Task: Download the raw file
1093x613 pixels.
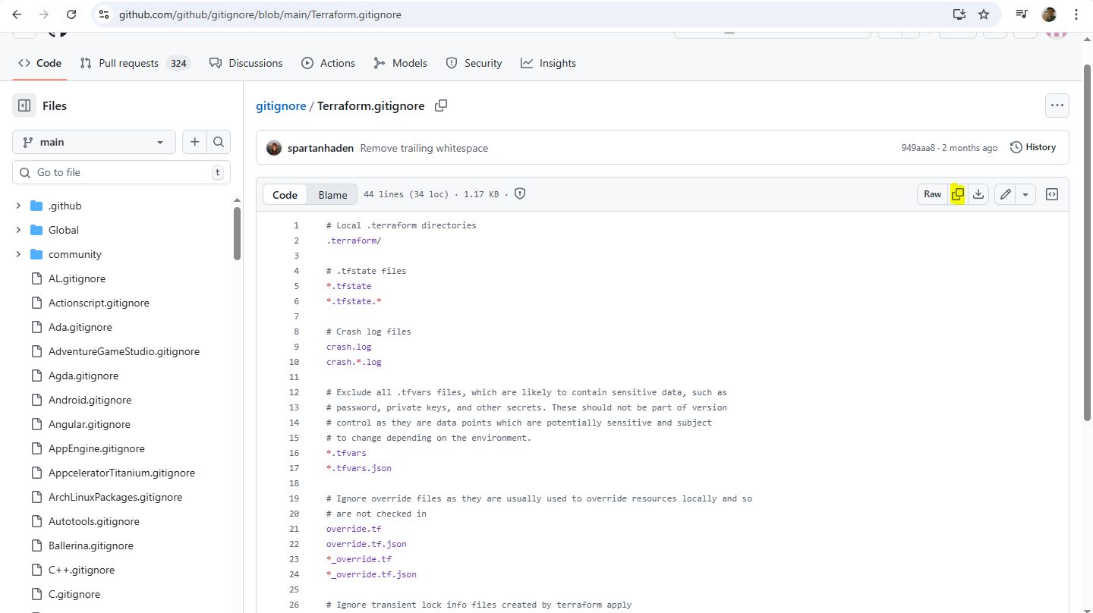Action: (x=978, y=194)
